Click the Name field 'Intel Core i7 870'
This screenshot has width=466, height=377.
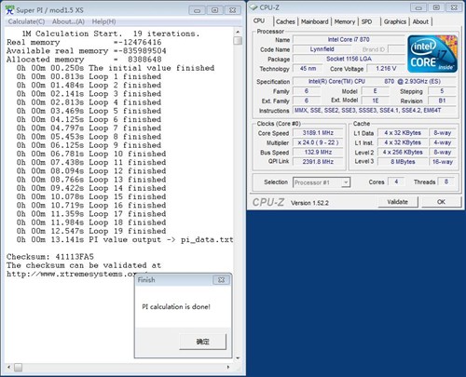349,40
